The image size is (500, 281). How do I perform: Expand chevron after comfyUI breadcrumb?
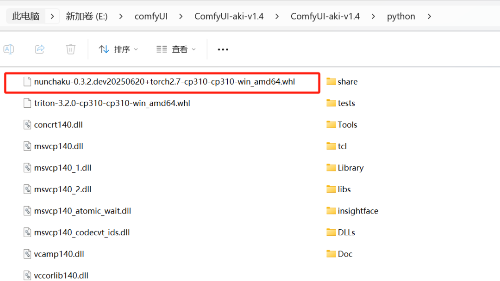[x=181, y=16]
